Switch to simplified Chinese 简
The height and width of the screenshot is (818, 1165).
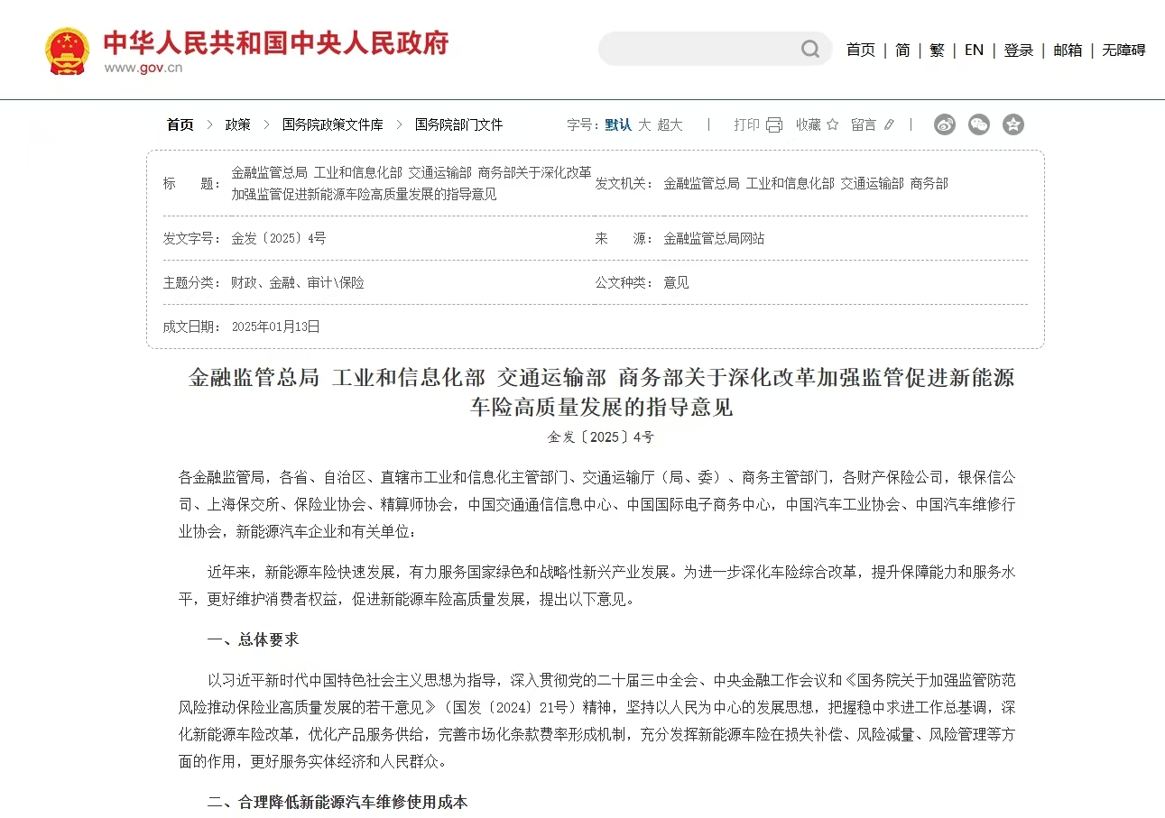point(902,51)
